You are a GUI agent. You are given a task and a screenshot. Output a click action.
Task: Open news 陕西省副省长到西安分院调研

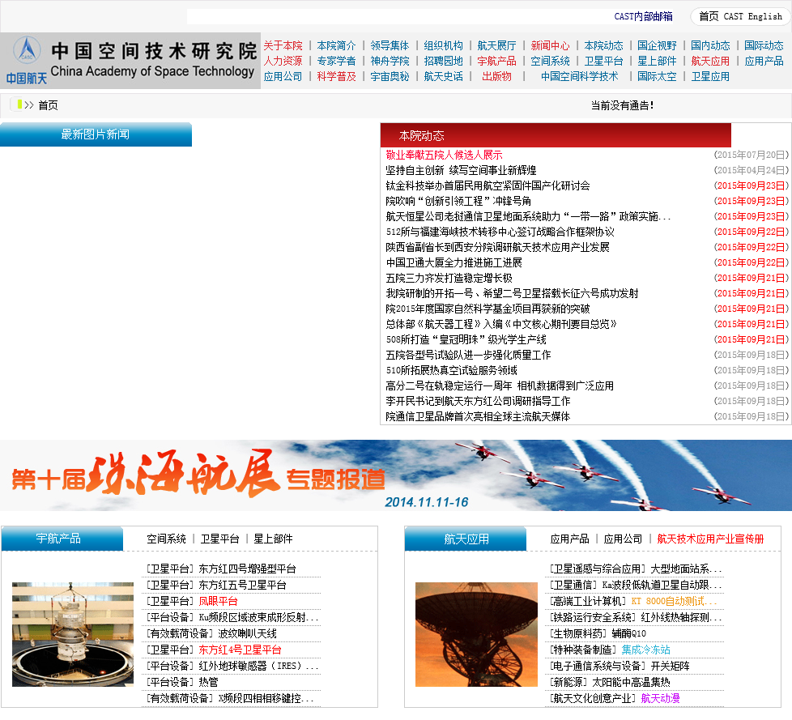tap(497, 248)
